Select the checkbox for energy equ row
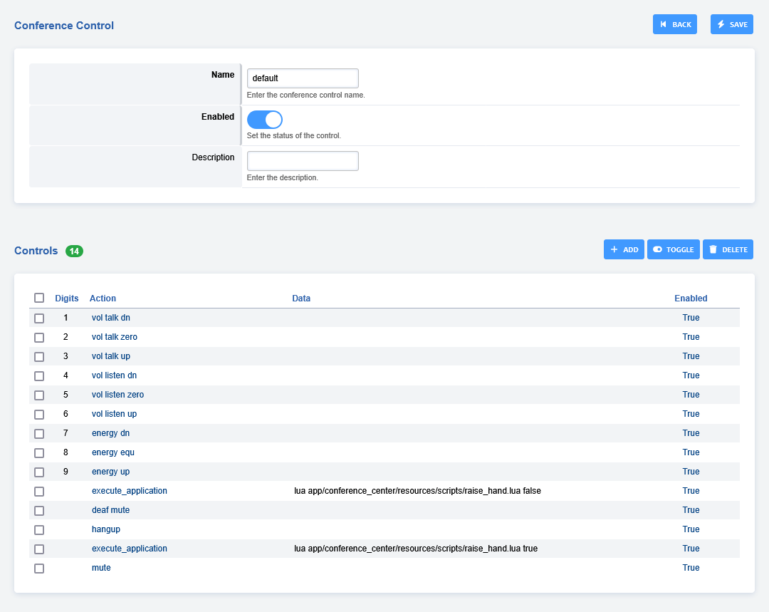This screenshot has height=612, width=769. pos(39,453)
